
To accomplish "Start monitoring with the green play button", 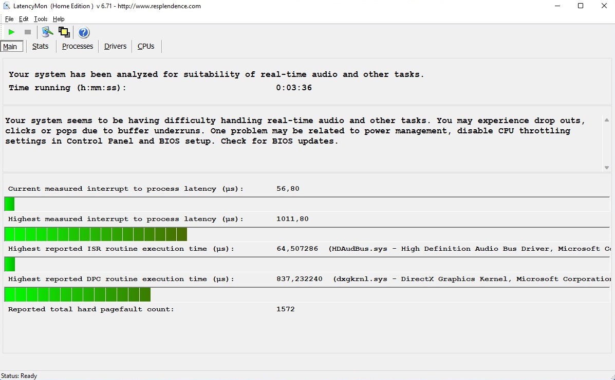I will 11,32.
